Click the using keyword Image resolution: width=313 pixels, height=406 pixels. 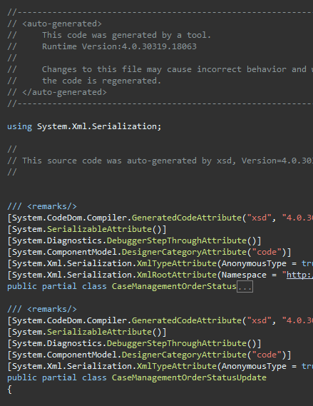[x=20, y=126]
